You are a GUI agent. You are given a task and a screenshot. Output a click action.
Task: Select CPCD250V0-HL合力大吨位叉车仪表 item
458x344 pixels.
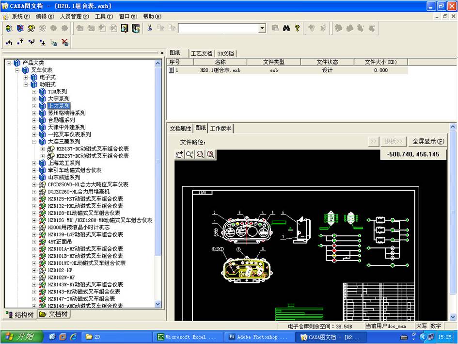pyautogui.click(x=88, y=184)
